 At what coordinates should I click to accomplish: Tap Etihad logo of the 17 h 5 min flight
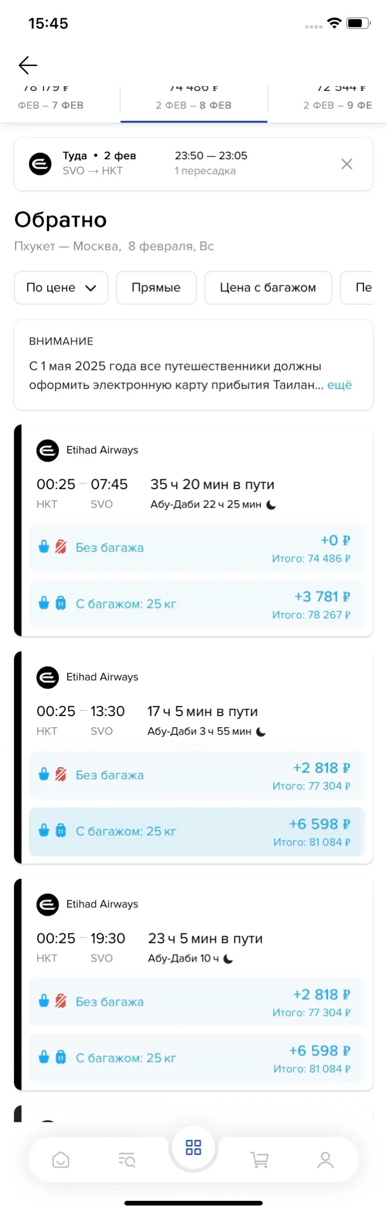(x=47, y=678)
